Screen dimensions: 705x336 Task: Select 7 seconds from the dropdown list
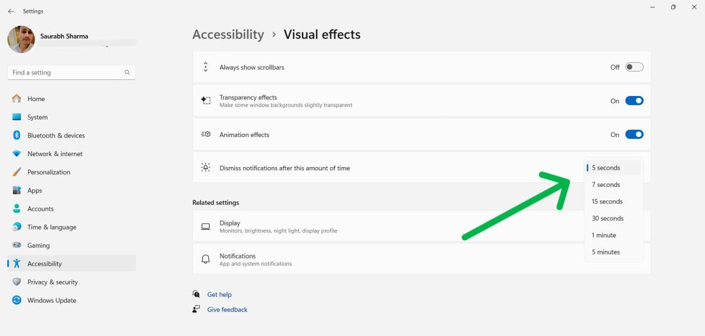[x=606, y=185]
